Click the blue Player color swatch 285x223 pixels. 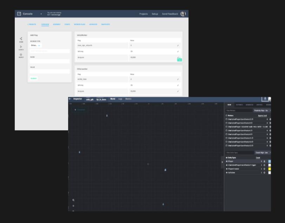[x=270, y=161]
